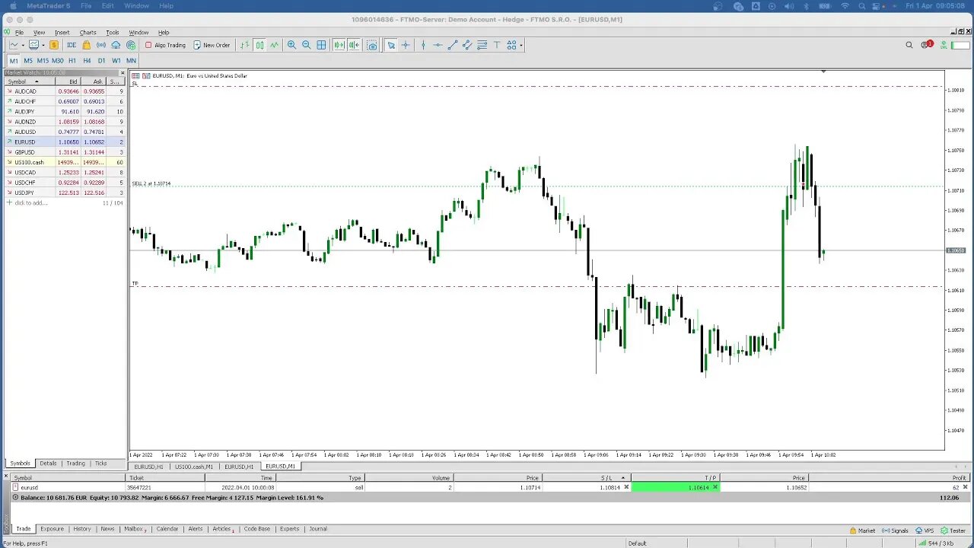974x548 pixels.
Task: Switch to first EURUSD,H1 chart tab
Action: click(x=148, y=467)
